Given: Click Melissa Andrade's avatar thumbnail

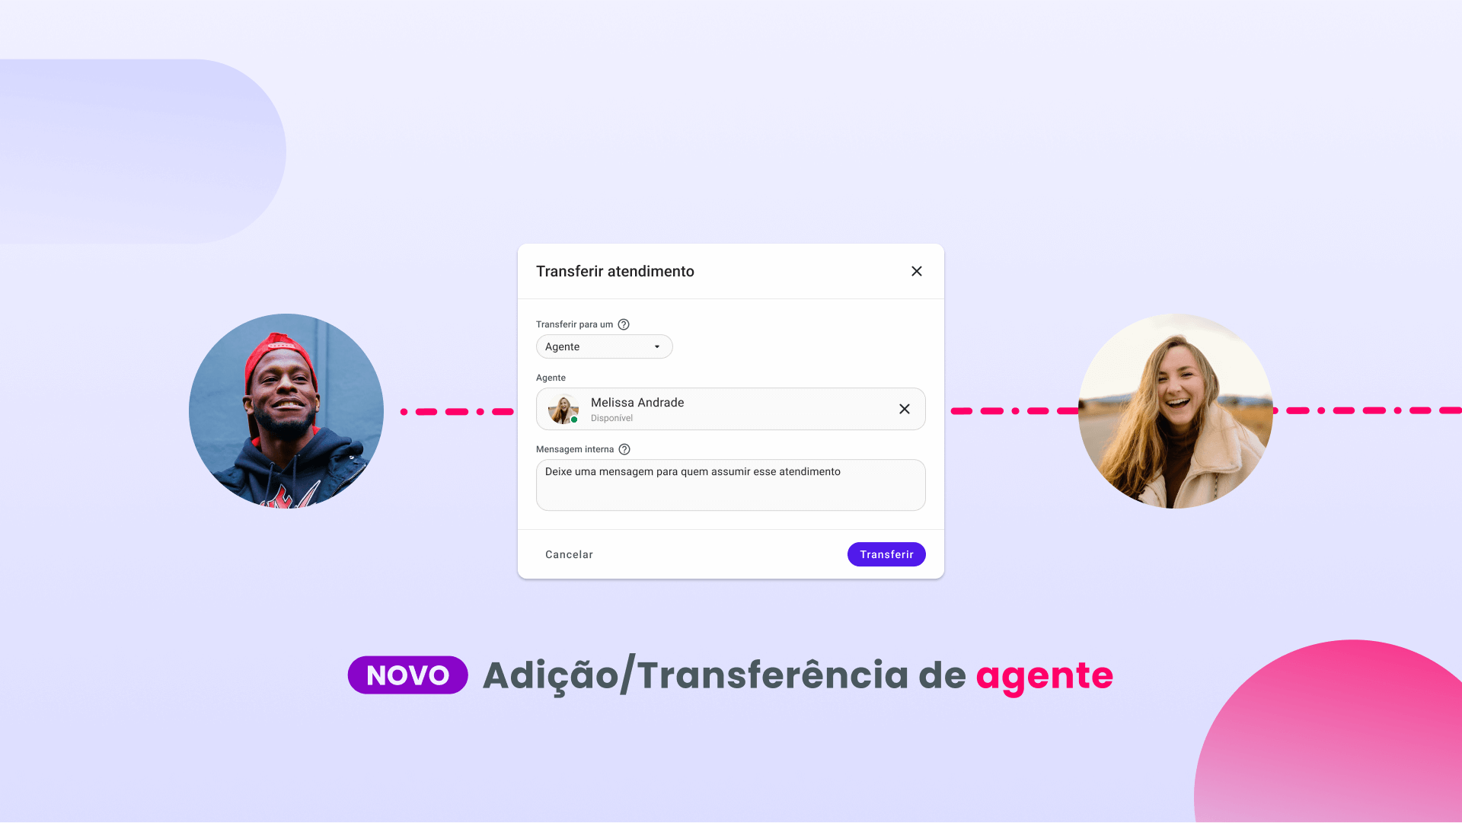Looking at the screenshot, I should [x=563, y=409].
